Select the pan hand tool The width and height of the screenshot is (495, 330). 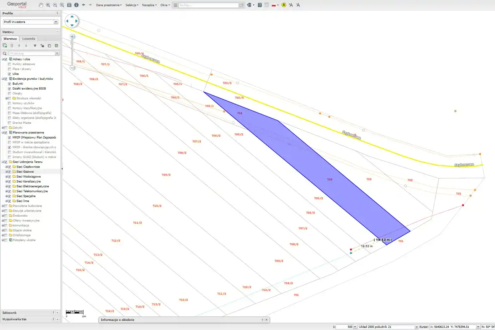(41, 5)
